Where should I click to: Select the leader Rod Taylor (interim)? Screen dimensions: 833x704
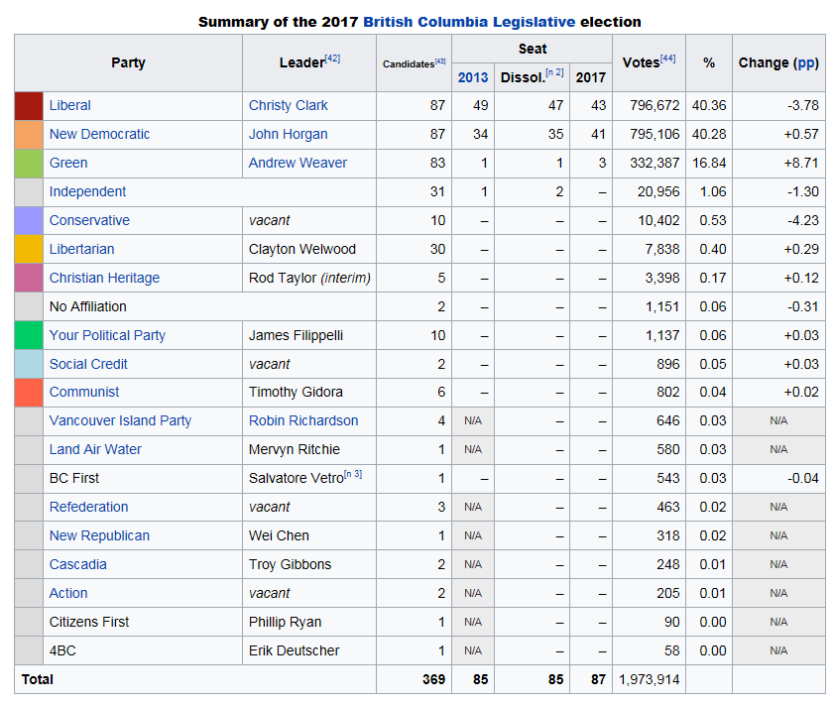click(309, 278)
